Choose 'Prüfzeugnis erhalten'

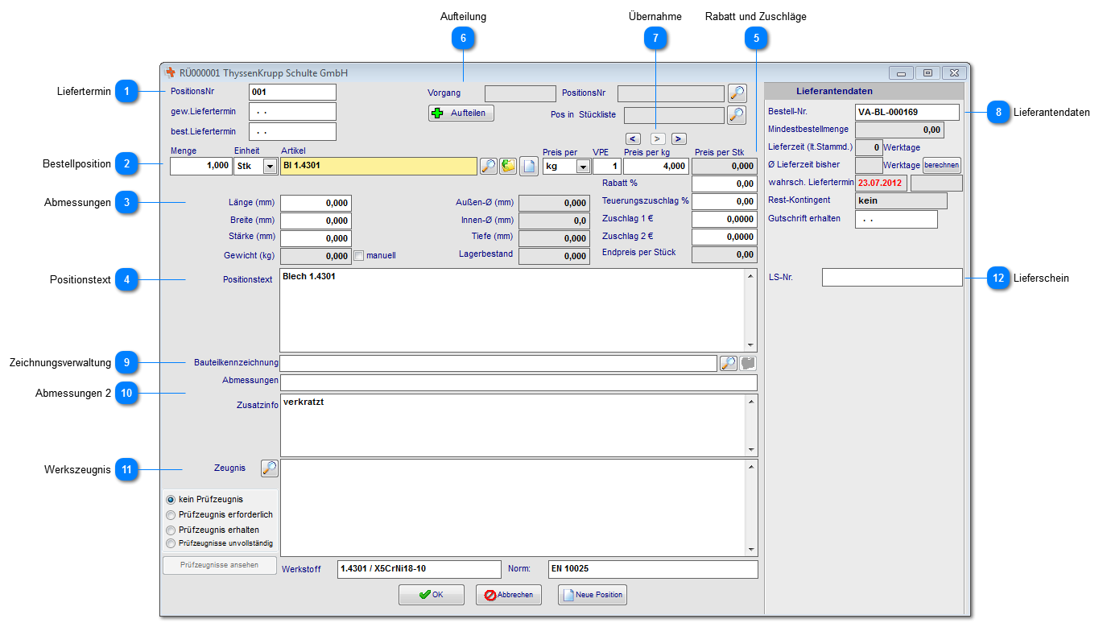coord(170,530)
